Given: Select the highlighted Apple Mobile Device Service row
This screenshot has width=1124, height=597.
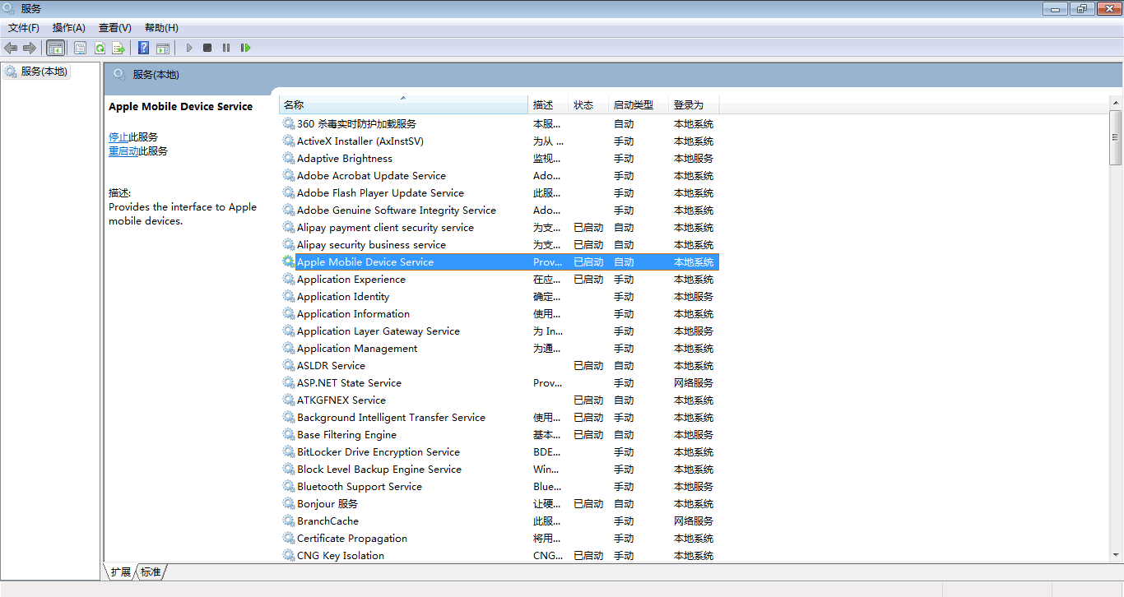Looking at the screenshot, I should (500, 261).
